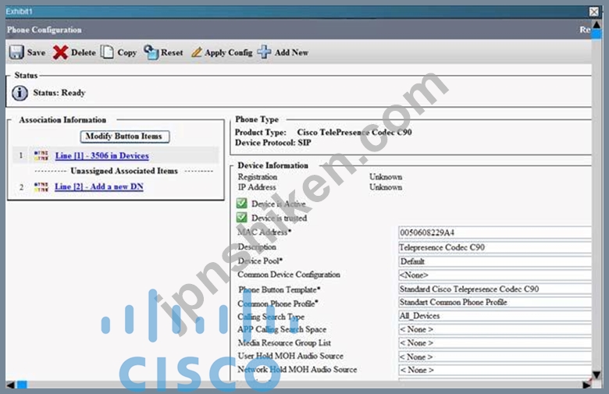
Task: Click the IP Address 'Unknown' value
Action: (x=386, y=187)
